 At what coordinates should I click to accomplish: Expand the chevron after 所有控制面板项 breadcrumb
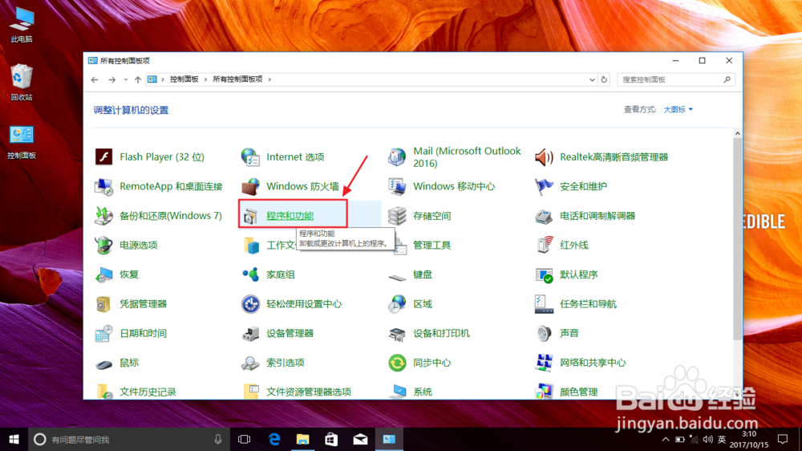coord(269,79)
